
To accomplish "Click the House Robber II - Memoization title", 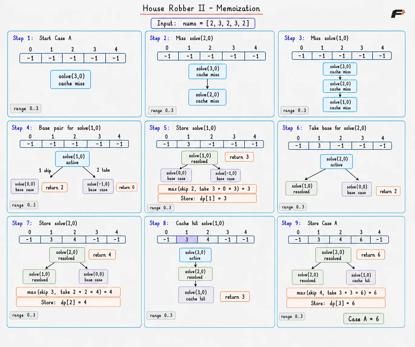I will 201,8.
